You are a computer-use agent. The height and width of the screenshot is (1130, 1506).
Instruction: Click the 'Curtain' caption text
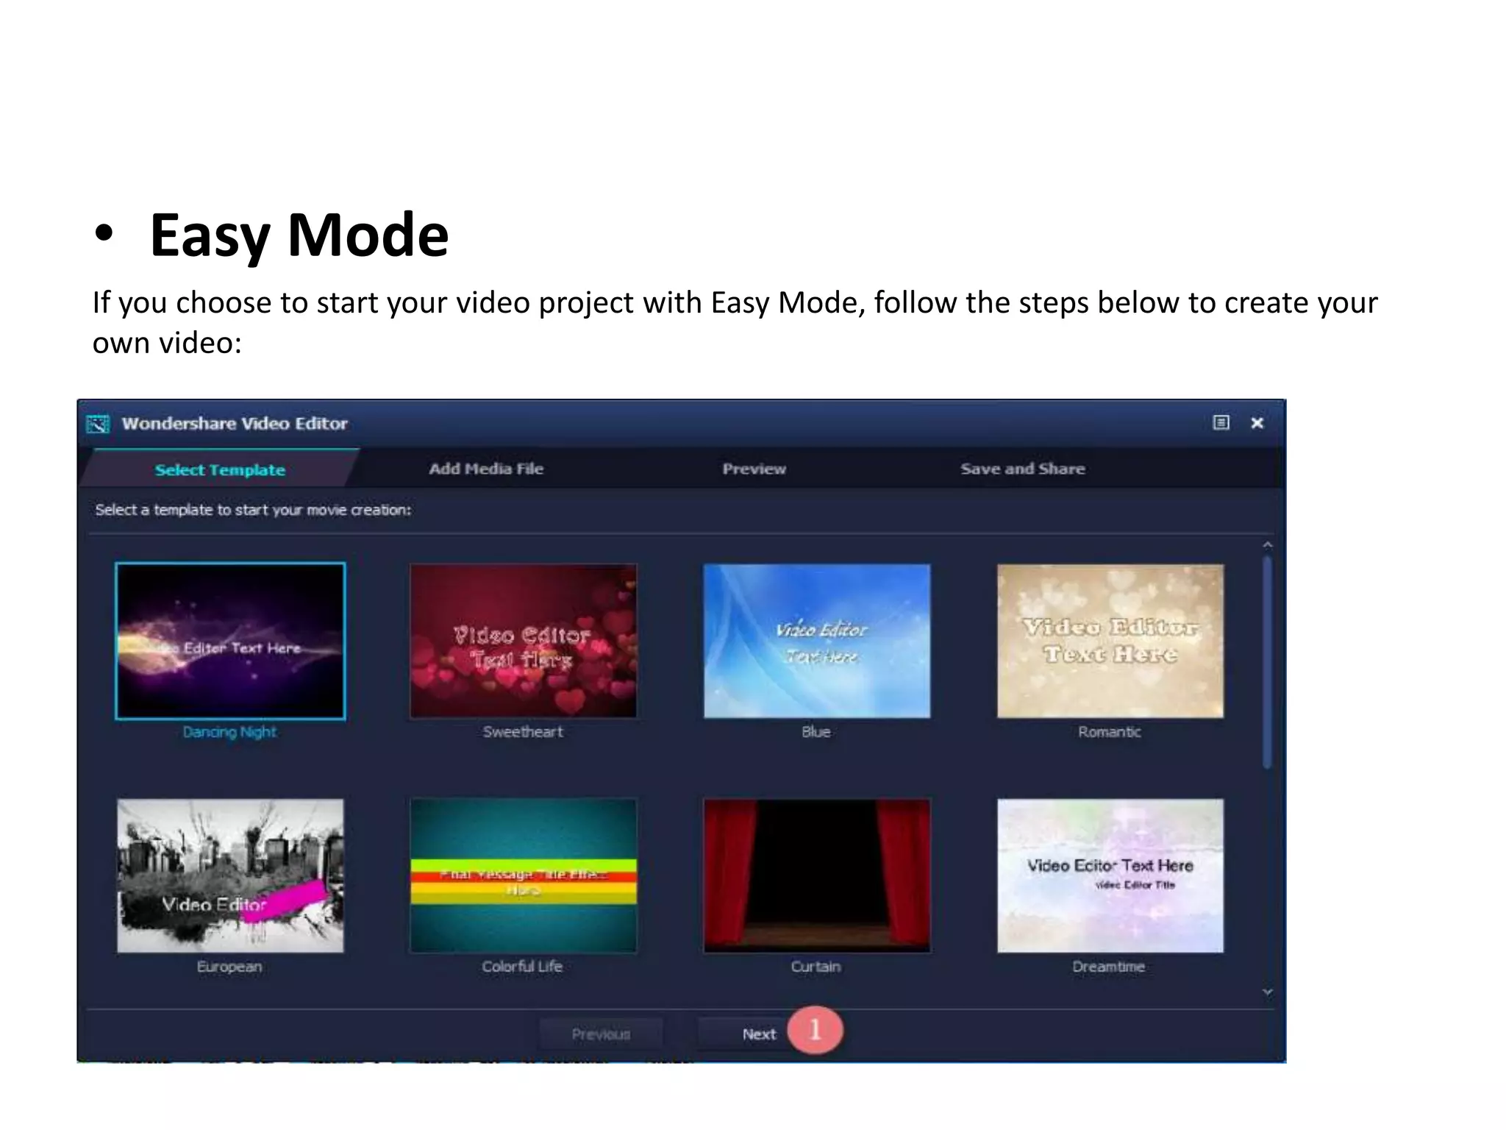click(816, 967)
